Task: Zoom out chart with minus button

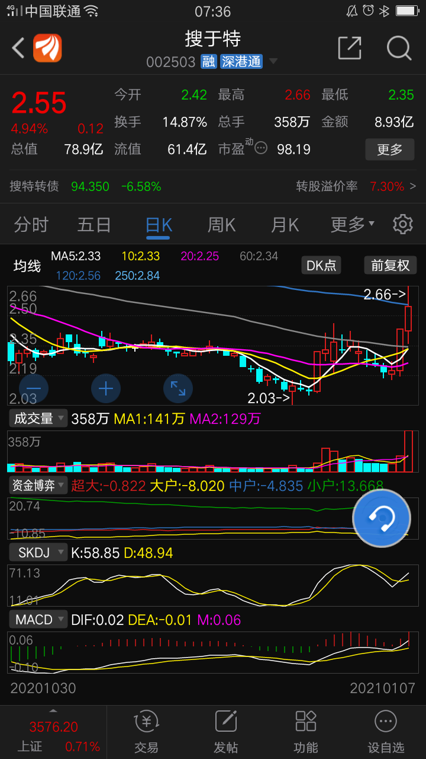Action: 34,389
